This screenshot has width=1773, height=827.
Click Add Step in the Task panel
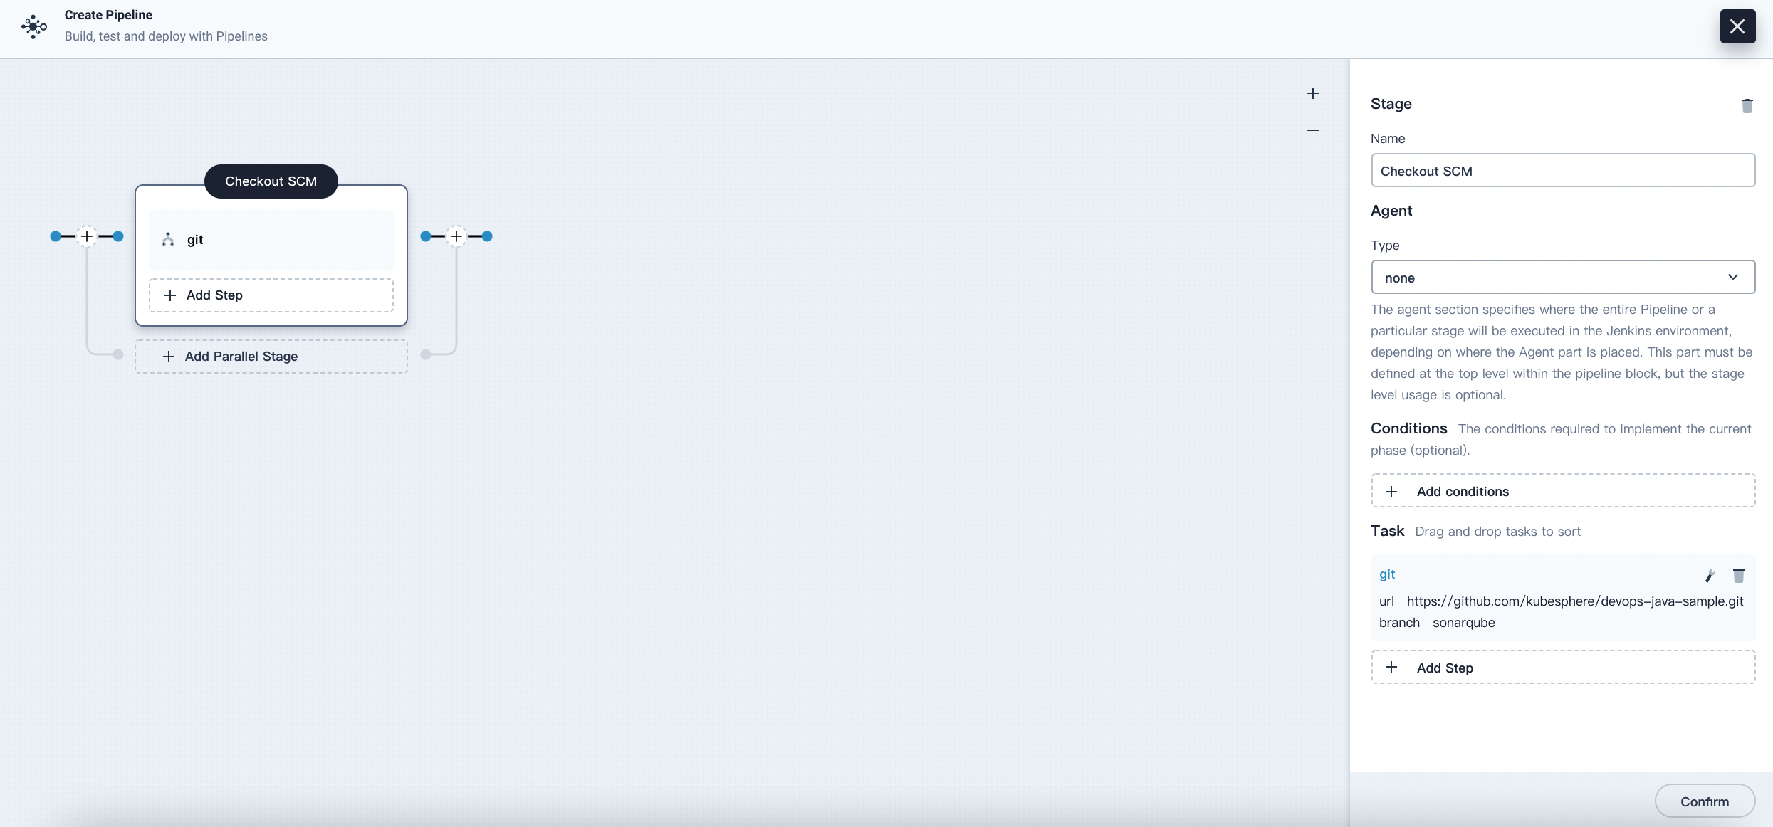pos(1563,668)
